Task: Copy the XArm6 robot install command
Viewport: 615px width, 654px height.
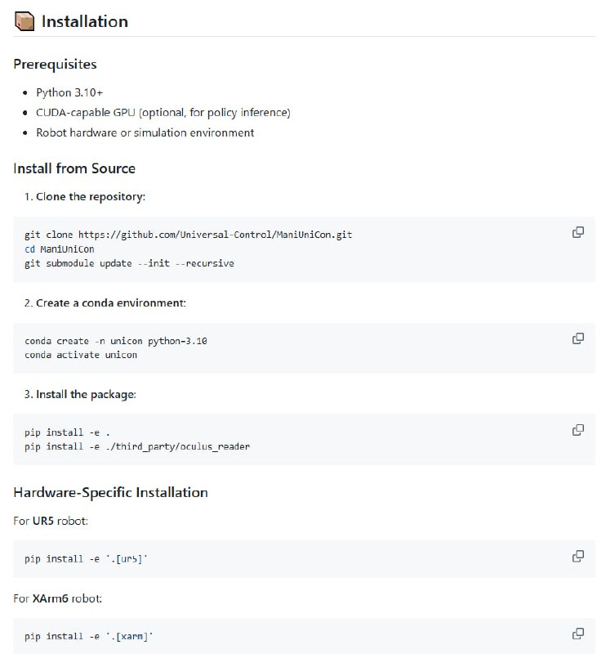Action: pyautogui.click(x=577, y=634)
